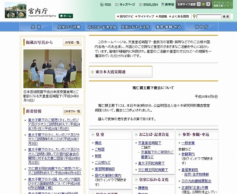Open 一般参賀 link
Viewport: 237px width, 194px height.
pyautogui.click(x=188, y=143)
